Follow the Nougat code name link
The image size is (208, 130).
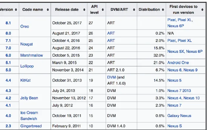(x=27, y=44)
